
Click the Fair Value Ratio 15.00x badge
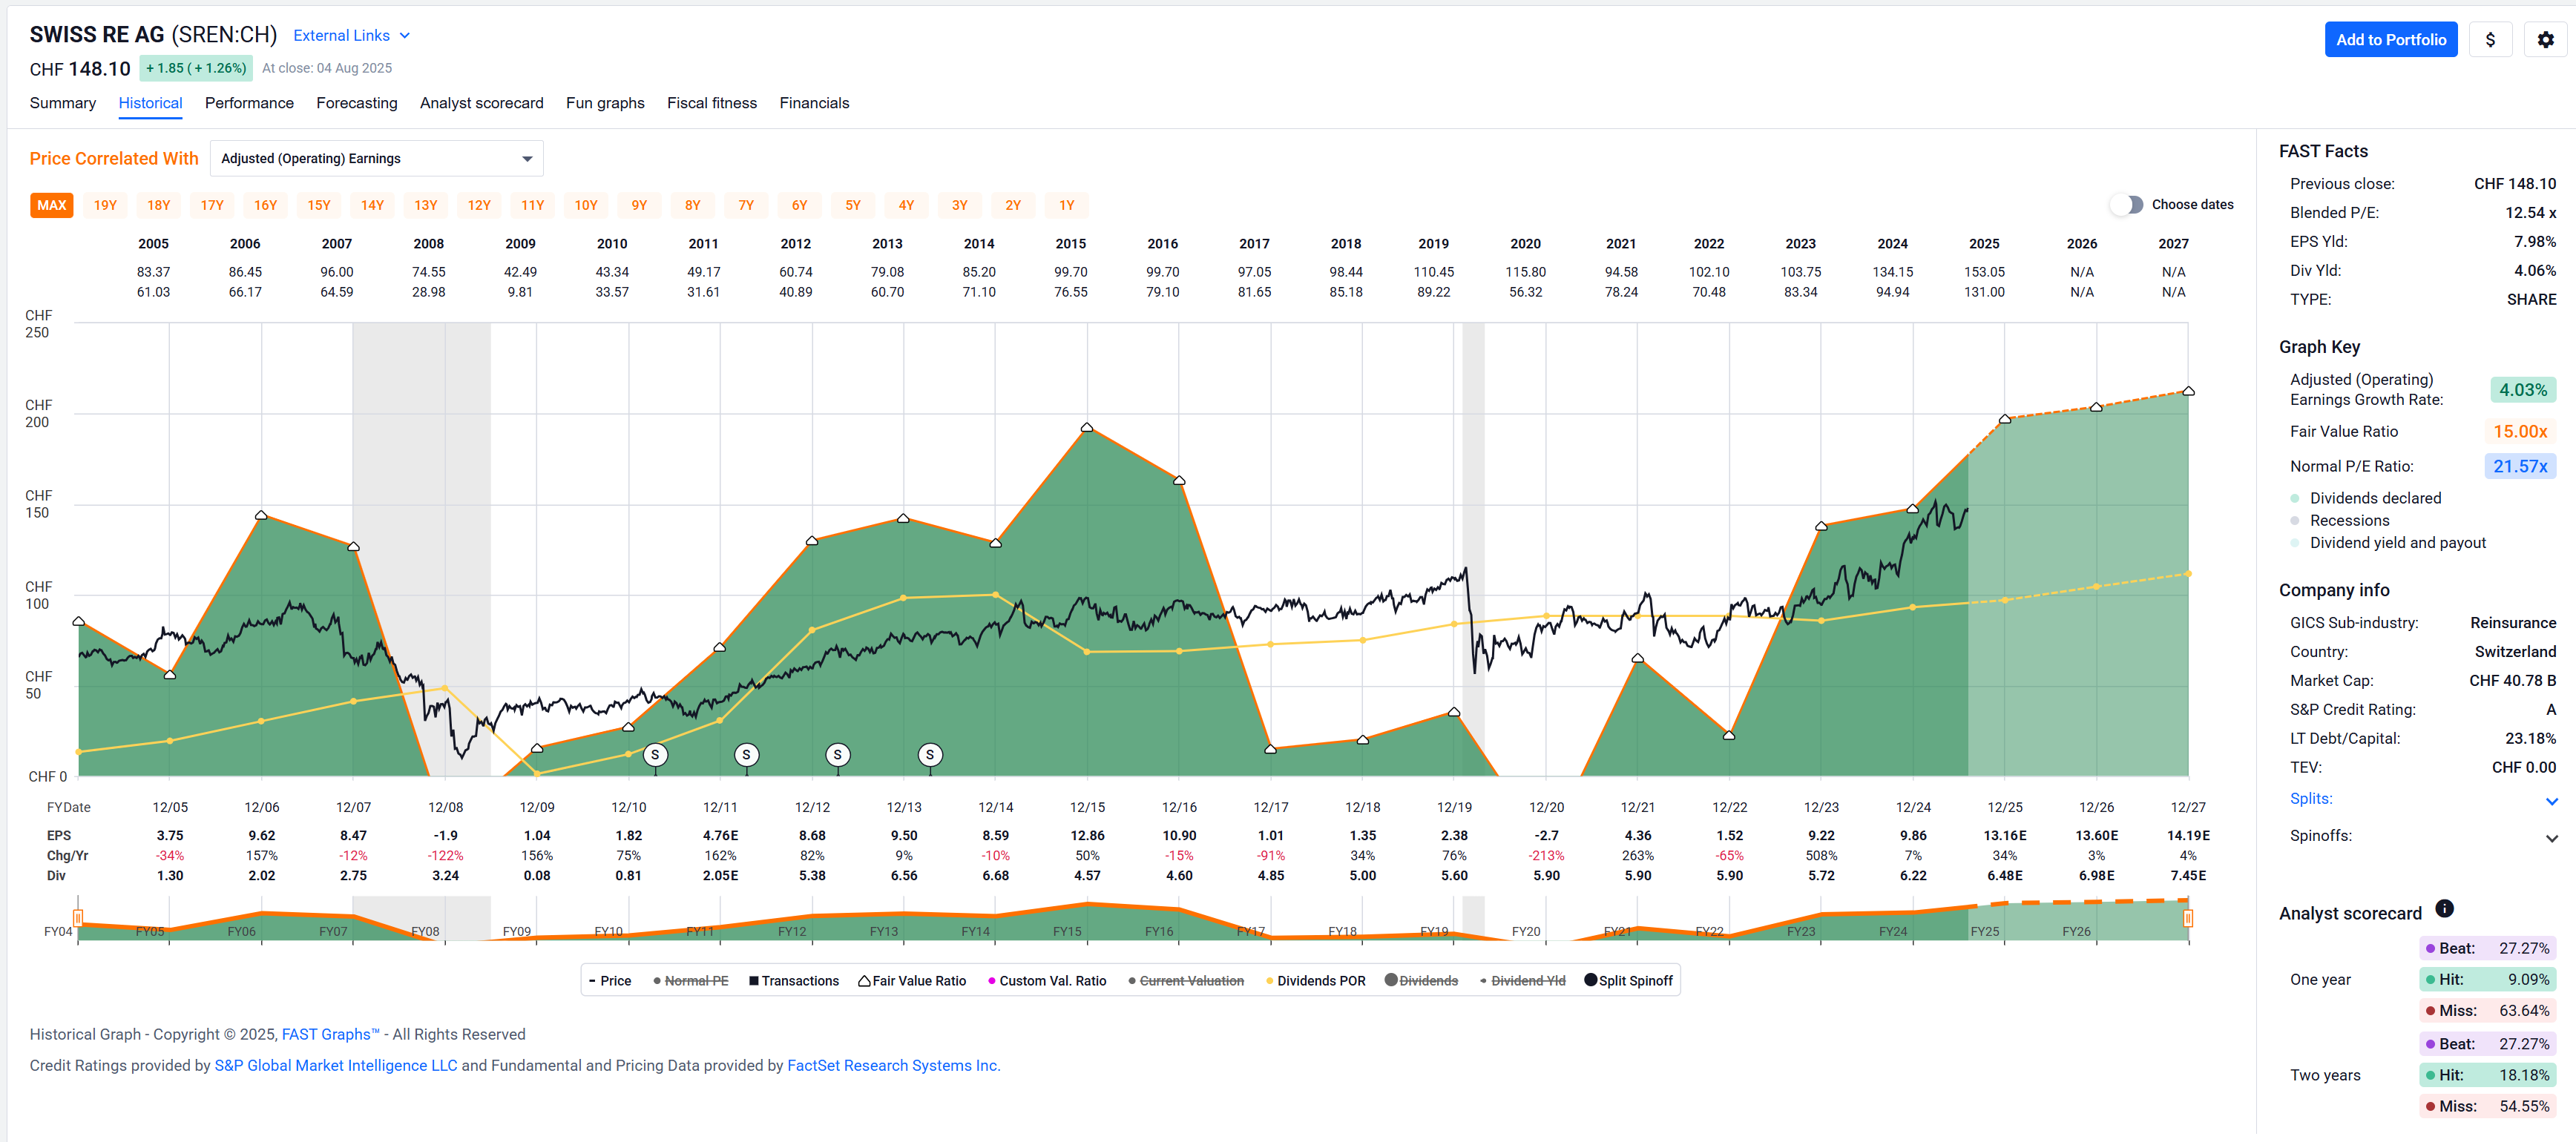[2520, 432]
